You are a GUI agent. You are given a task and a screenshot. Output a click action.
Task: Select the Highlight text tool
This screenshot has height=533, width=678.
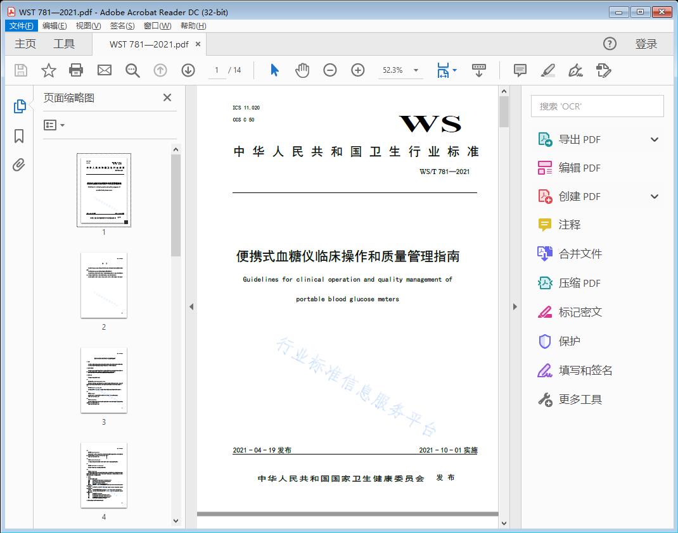548,70
